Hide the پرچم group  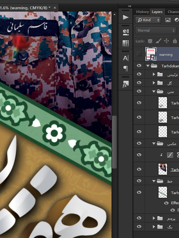point(139,218)
